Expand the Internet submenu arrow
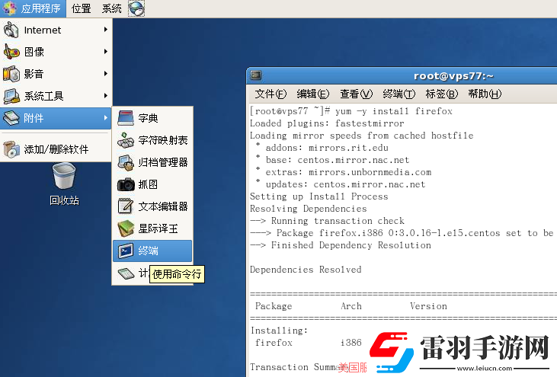Image resolution: width=557 pixels, height=377 pixels. tap(105, 30)
